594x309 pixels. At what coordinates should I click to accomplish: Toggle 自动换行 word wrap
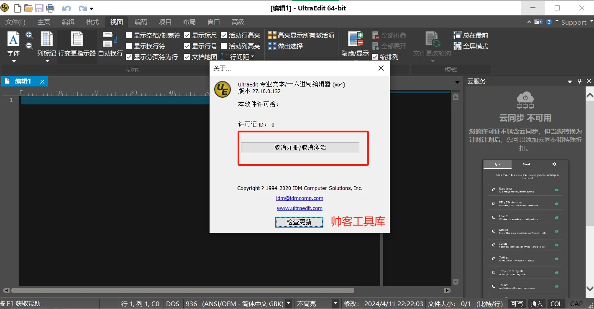click(110, 44)
